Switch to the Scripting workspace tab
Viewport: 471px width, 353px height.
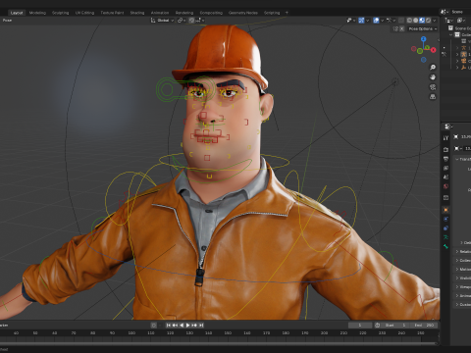272,13
